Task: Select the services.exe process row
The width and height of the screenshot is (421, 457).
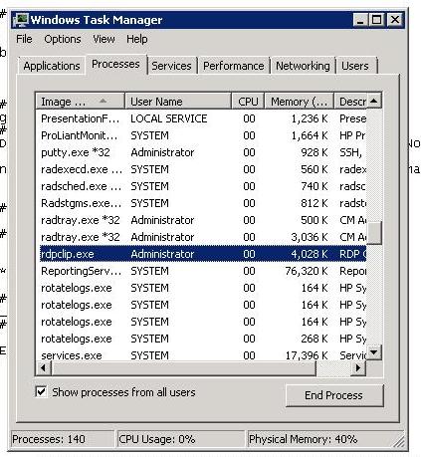Action: tap(203, 355)
